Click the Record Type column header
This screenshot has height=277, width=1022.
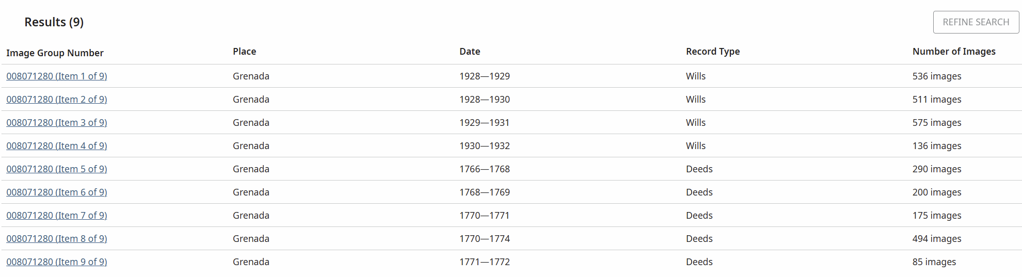point(712,52)
